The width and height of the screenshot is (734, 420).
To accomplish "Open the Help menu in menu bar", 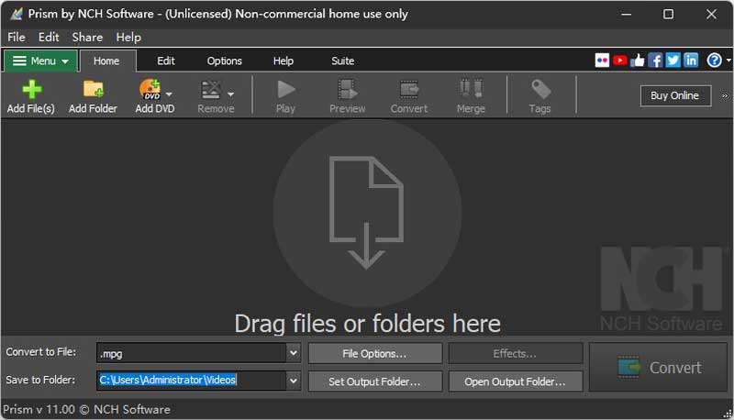I will pos(128,37).
